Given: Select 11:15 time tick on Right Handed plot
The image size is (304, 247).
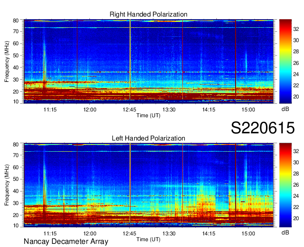Looking at the screenshot, I should click(x=50, y=110).
